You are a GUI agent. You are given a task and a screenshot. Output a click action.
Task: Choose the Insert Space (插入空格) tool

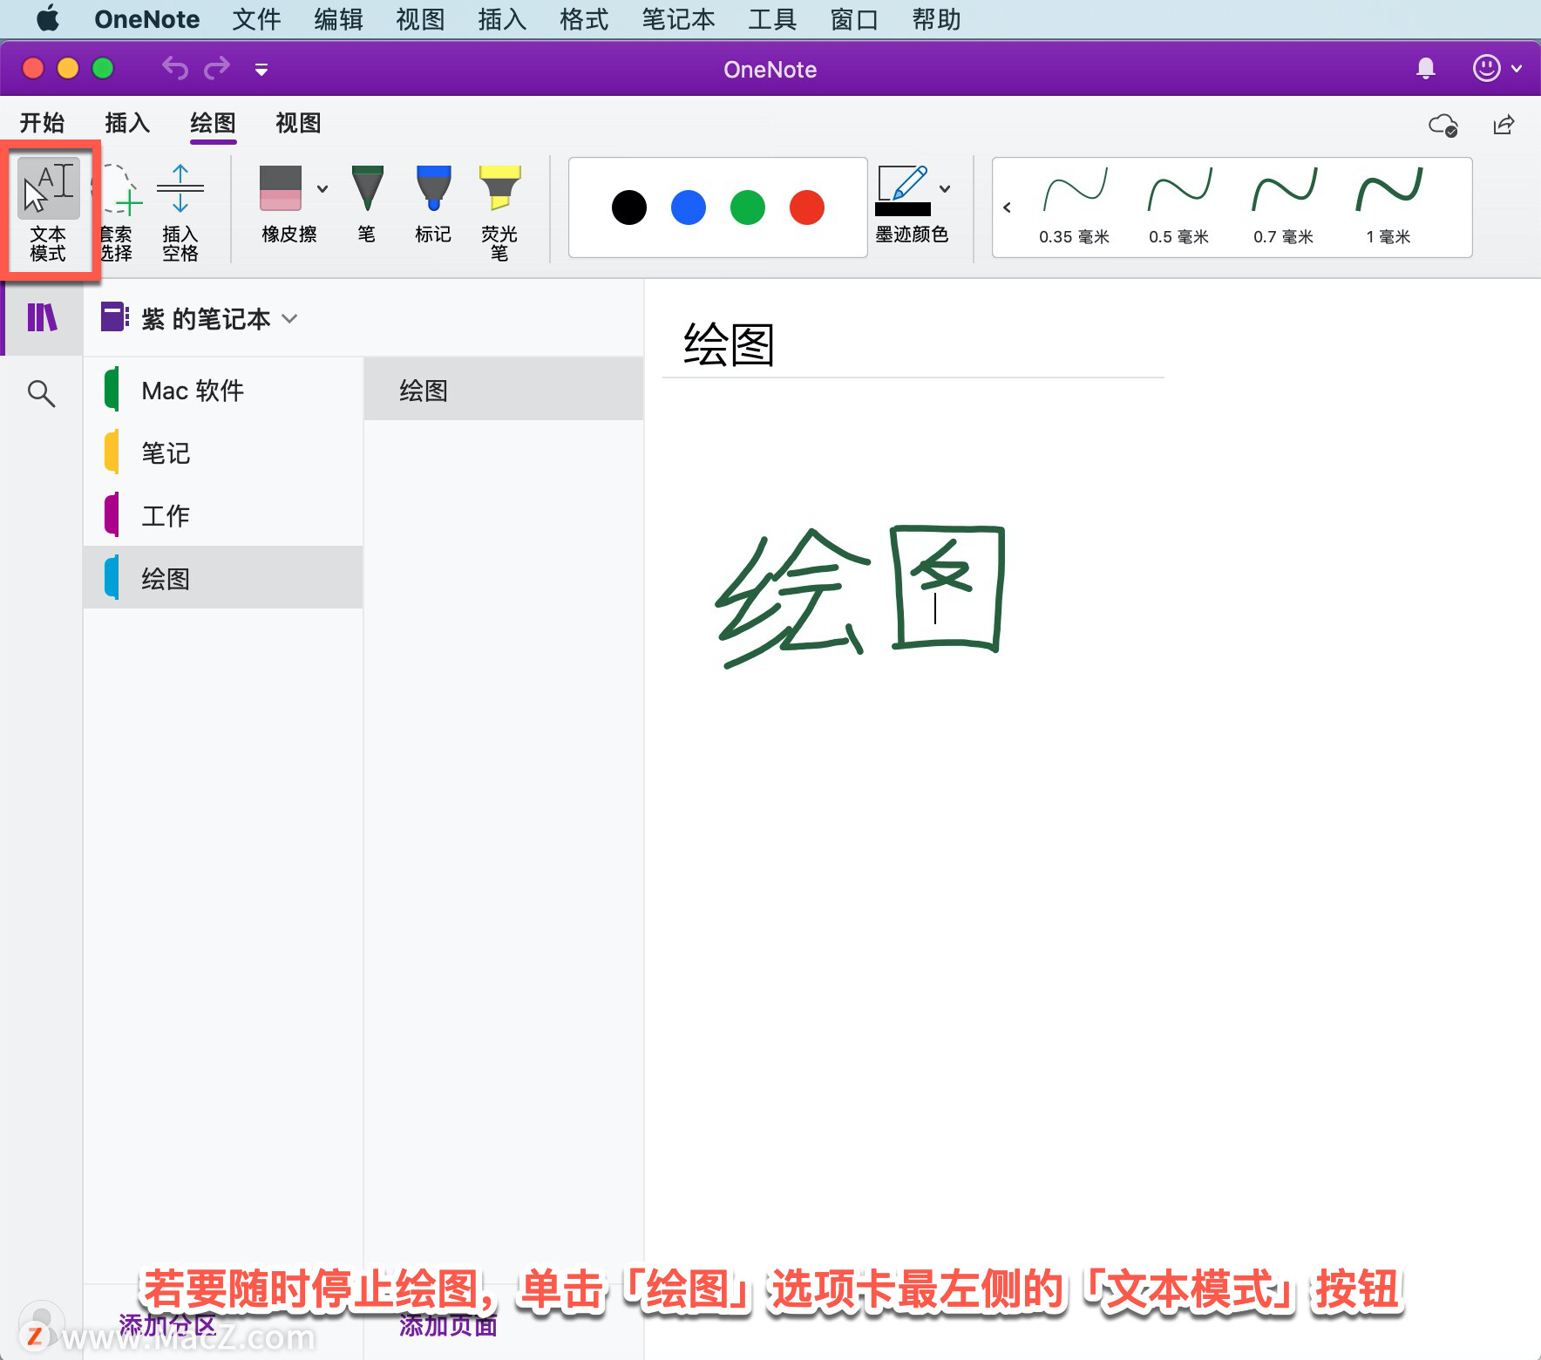(x=180, y=211)
